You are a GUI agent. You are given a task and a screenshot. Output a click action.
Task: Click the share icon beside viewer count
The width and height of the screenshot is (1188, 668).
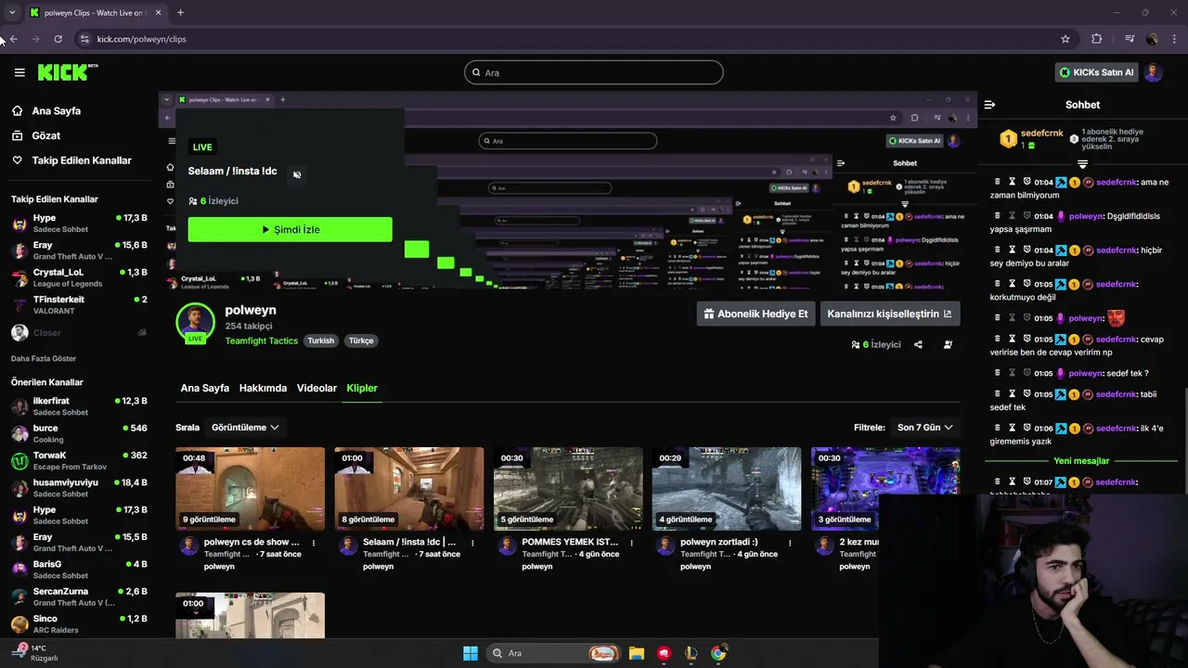[x=918, y=344]
